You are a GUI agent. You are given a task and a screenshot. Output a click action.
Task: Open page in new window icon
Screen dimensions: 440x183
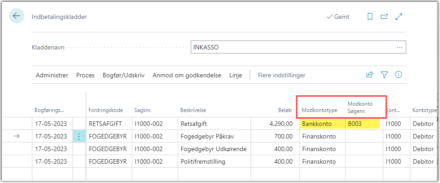[384, 17]
